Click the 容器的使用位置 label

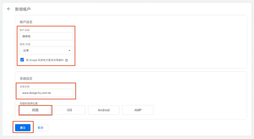pos(29,103)
